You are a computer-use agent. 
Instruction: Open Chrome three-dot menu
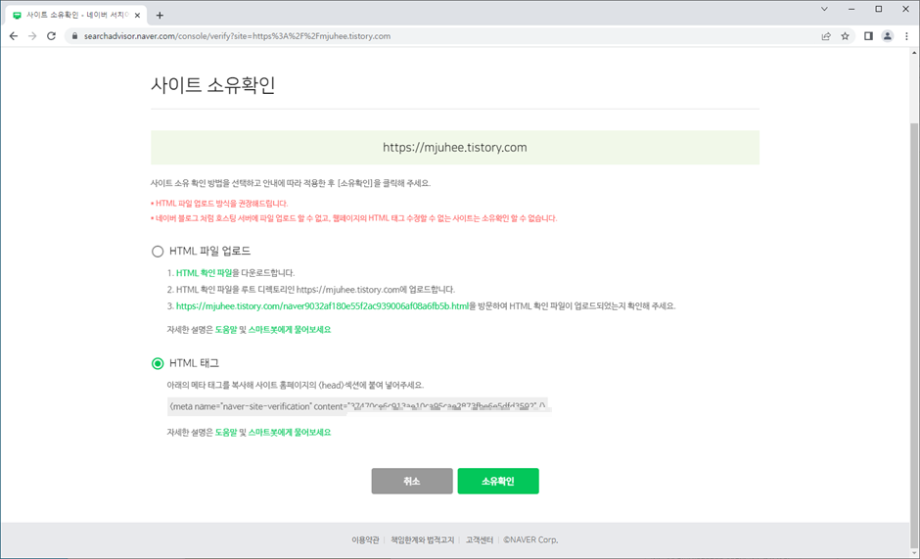(x=906, y=36)
